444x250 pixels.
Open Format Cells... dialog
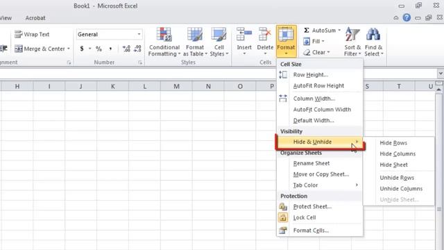point(319,231)
